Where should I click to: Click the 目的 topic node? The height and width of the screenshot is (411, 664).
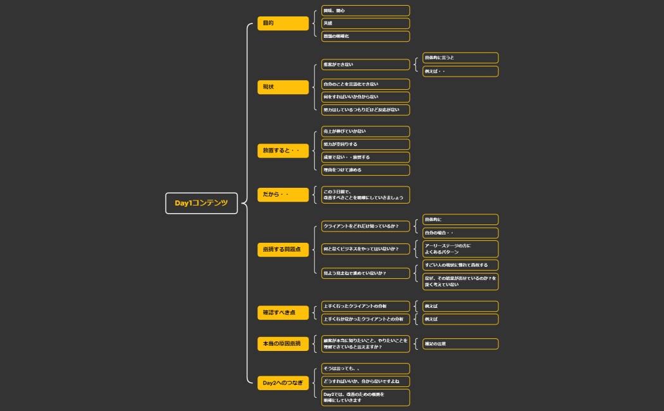click(x=283, y=23)
